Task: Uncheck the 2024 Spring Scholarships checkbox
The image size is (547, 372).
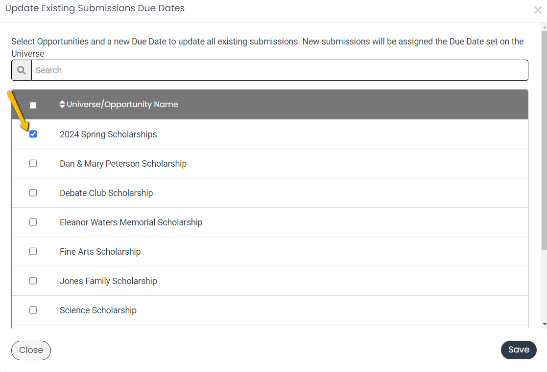Action: 33,134
